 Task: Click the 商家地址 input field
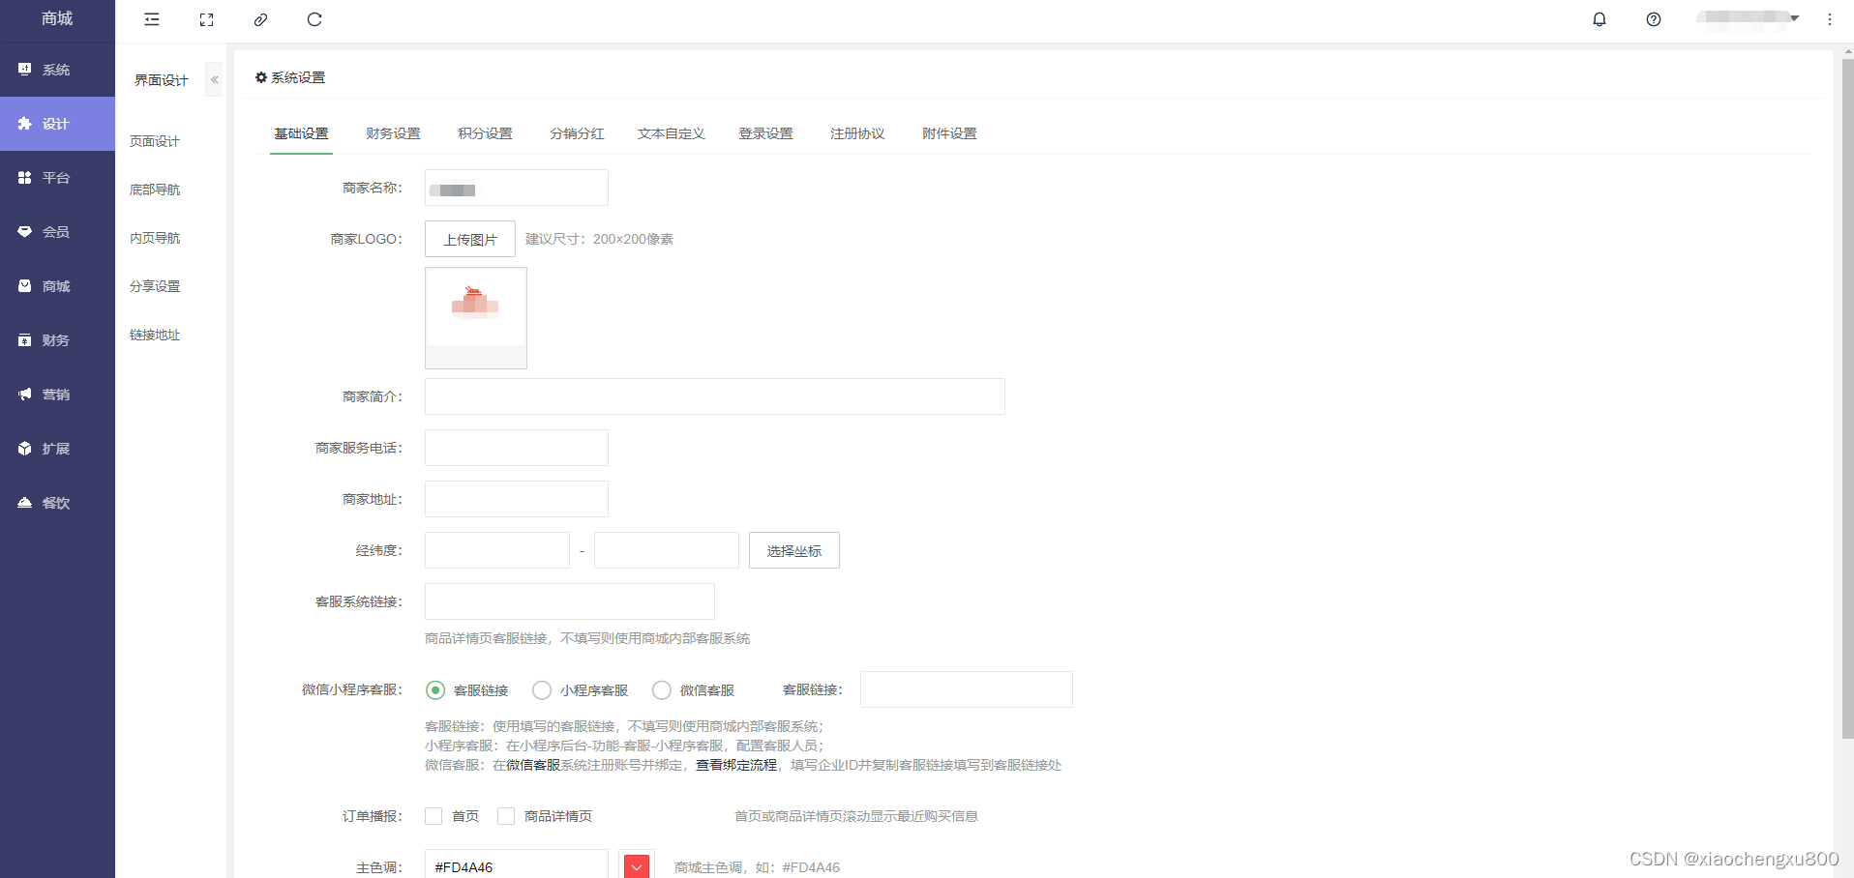pos(517,499)
